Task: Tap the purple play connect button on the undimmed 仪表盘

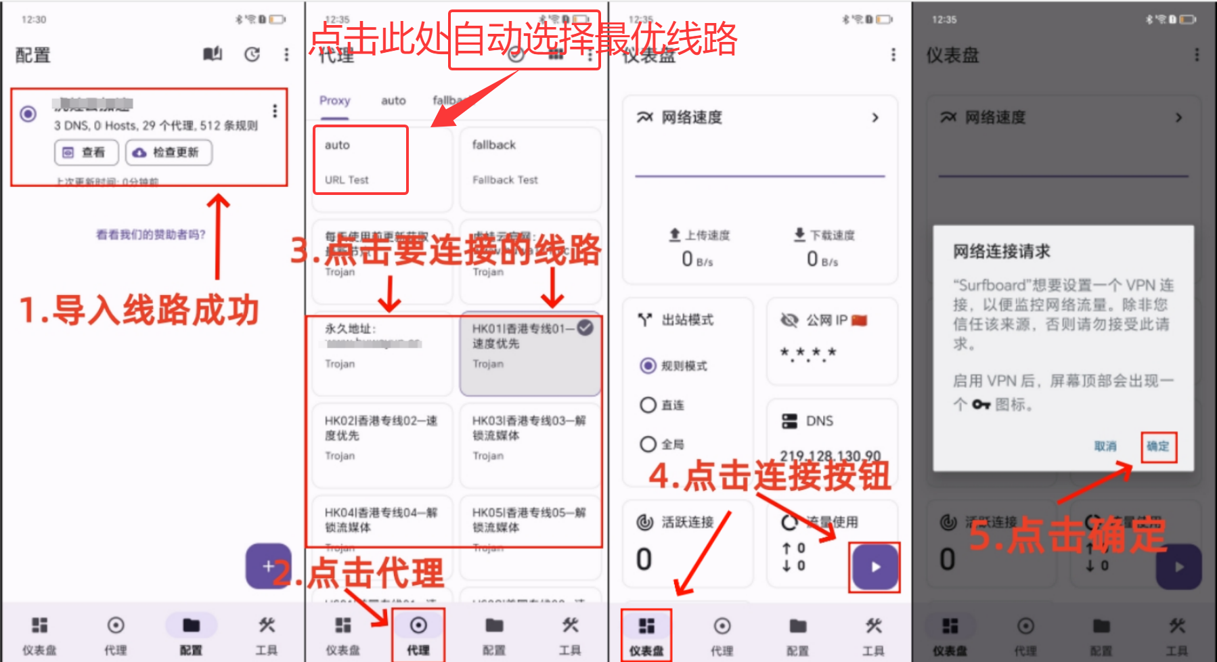Action: [875, 567]
